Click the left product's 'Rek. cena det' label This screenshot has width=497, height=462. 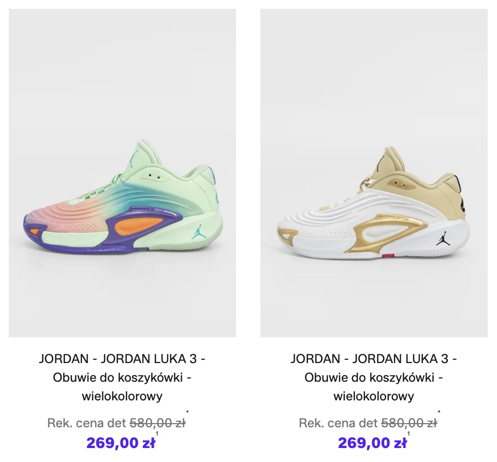point(87,423)
